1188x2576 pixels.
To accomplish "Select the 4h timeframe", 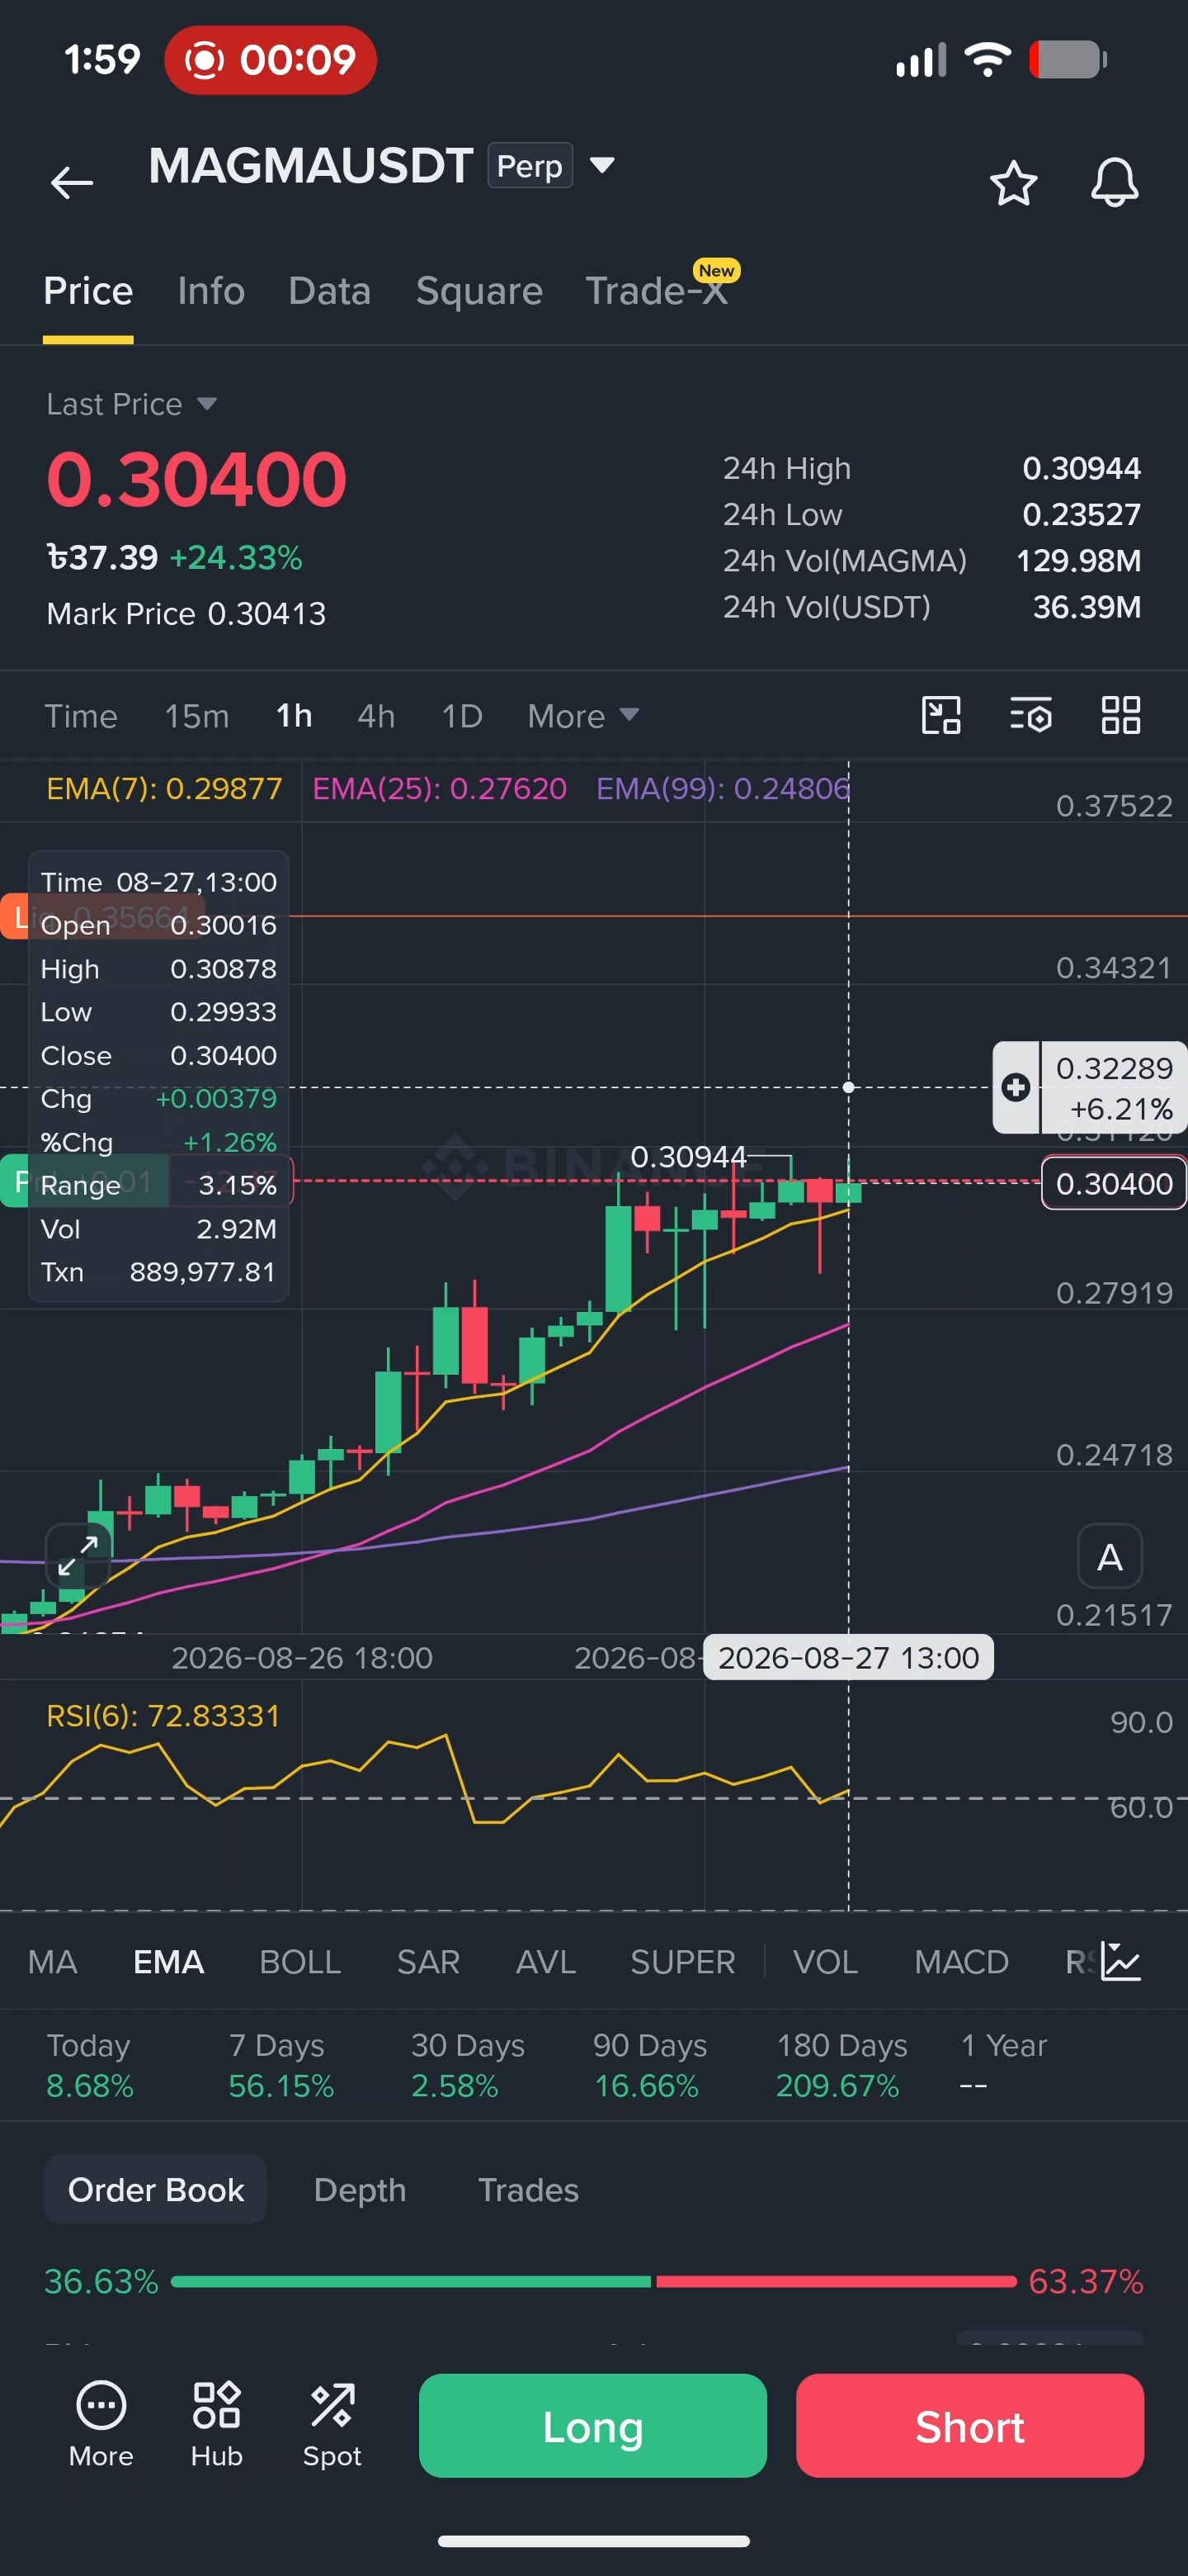I will coord(377,716).
